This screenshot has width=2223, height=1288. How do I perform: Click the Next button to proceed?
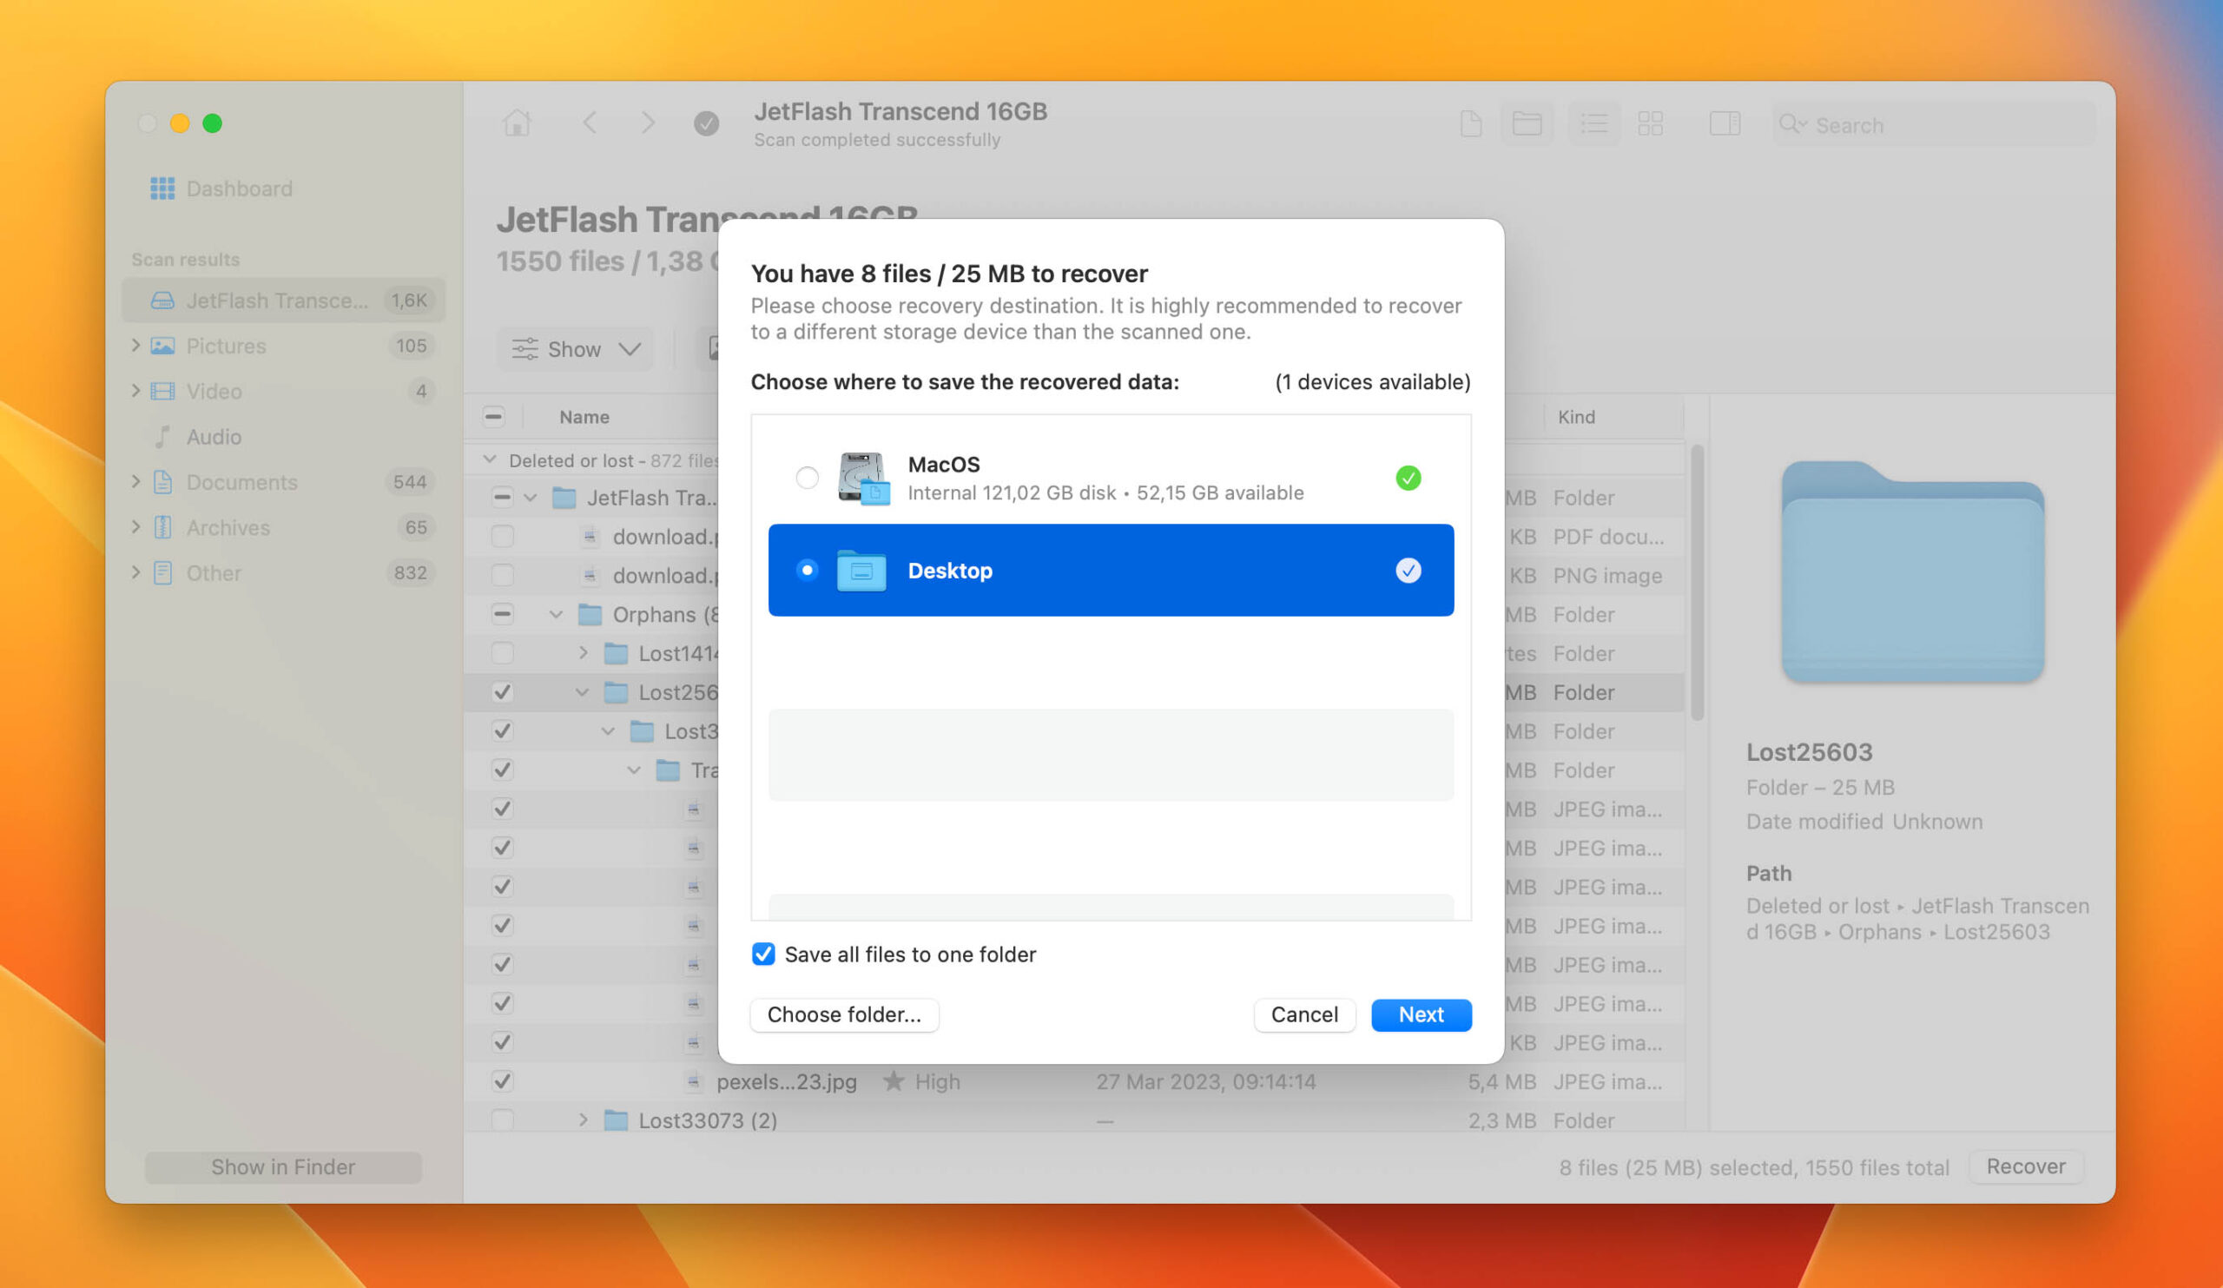pyautogui.click(x=1420, y=1012)
